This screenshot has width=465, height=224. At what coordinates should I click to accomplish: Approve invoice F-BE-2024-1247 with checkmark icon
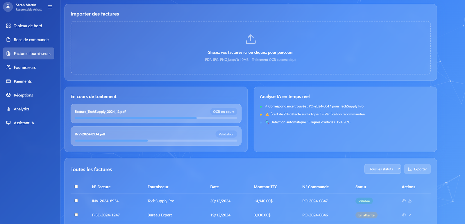[410, 215]
